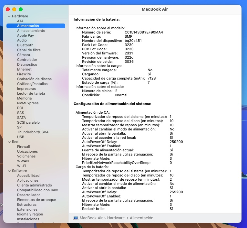Collapse the Software section in sidebar
247x228 pixels.
9,171
